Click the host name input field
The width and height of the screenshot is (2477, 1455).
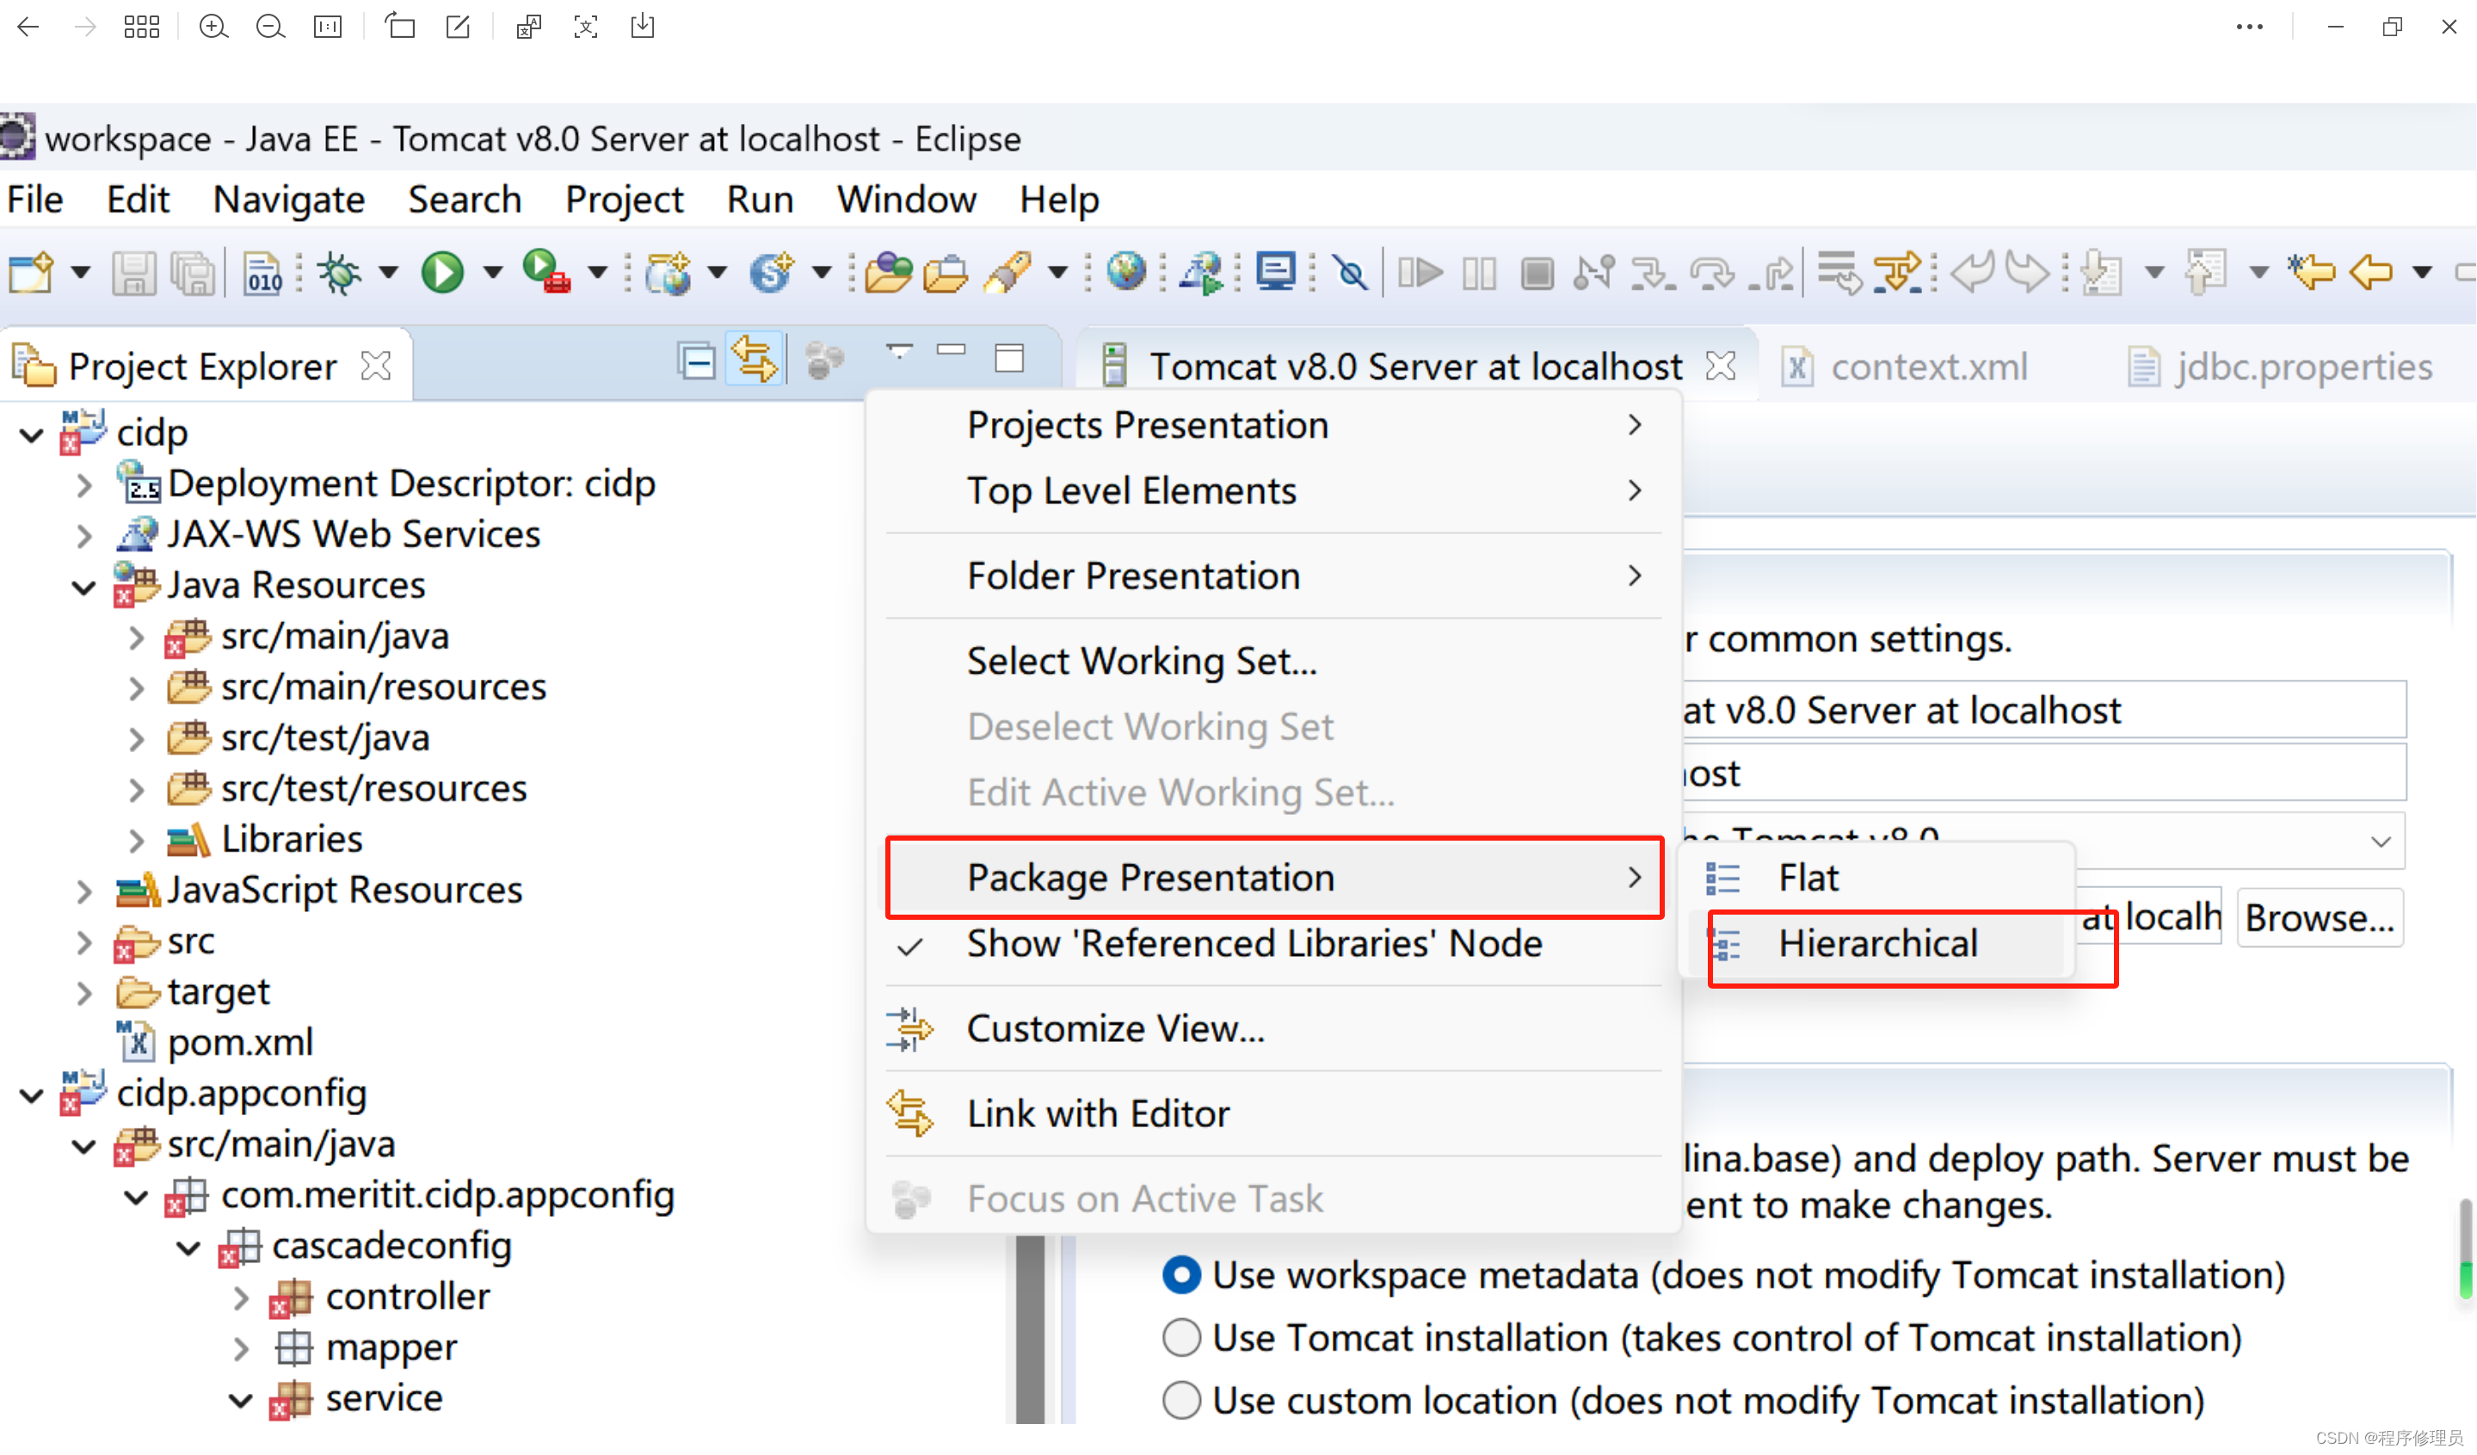coord(2044,774)
